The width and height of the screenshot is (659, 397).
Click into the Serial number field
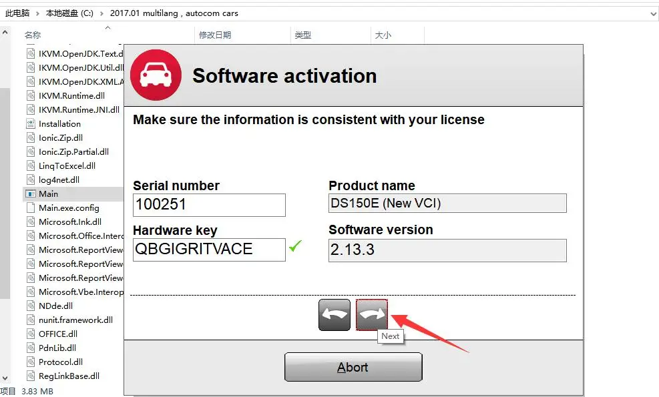pos(209,205)
